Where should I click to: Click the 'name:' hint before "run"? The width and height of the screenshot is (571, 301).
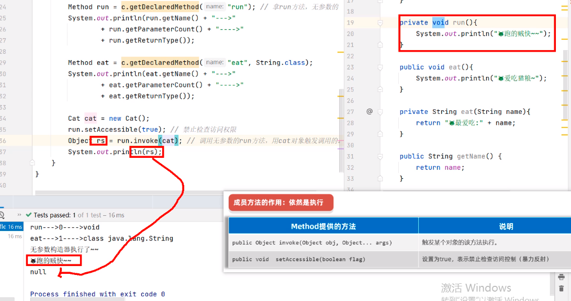pyautogui.click(x=215, y=7)
